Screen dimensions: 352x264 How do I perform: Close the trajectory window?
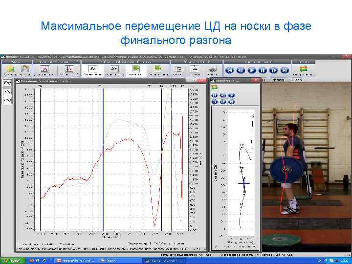(x=256, y=80)
